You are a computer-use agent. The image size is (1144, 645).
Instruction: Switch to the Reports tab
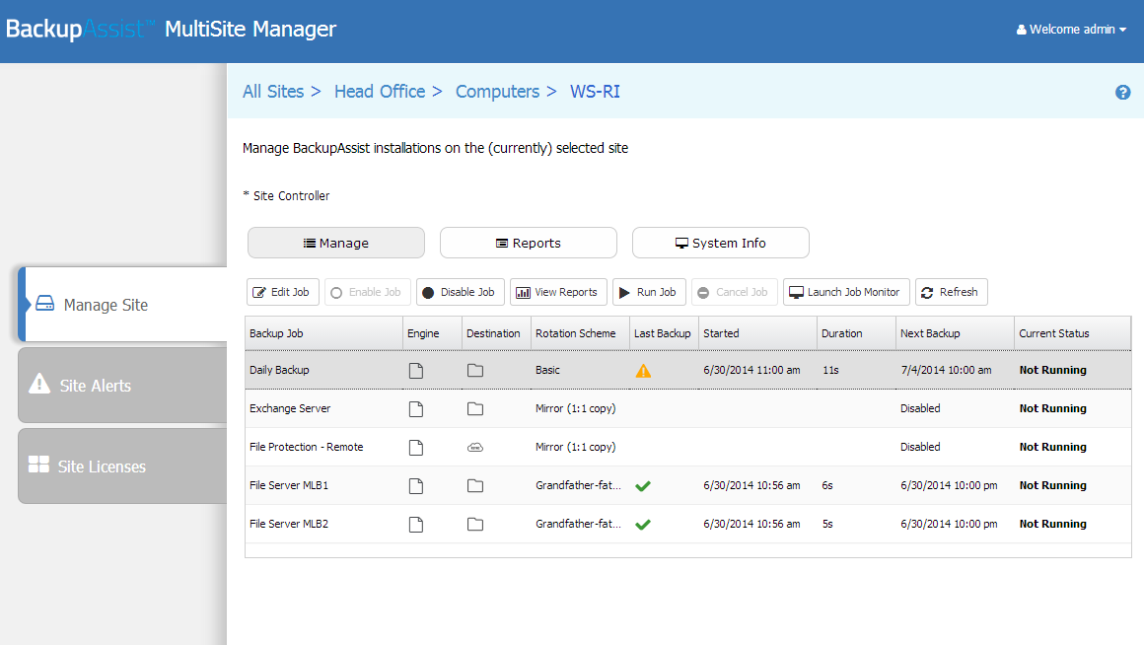click(529, 243)
